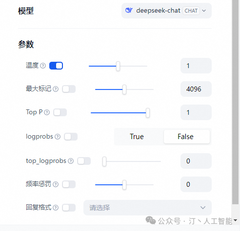Click the help icon beside 最大标记
240x231 pixels.
(x=56, y=89)
